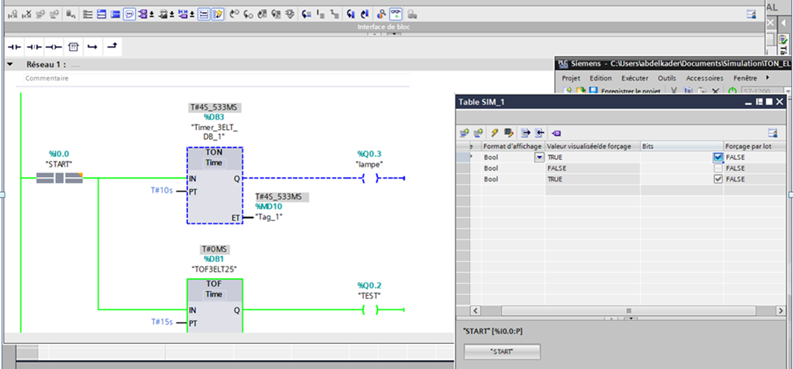Click the T#10s preset time value
Screen dimensions: 793x369
tap(162, 190)
